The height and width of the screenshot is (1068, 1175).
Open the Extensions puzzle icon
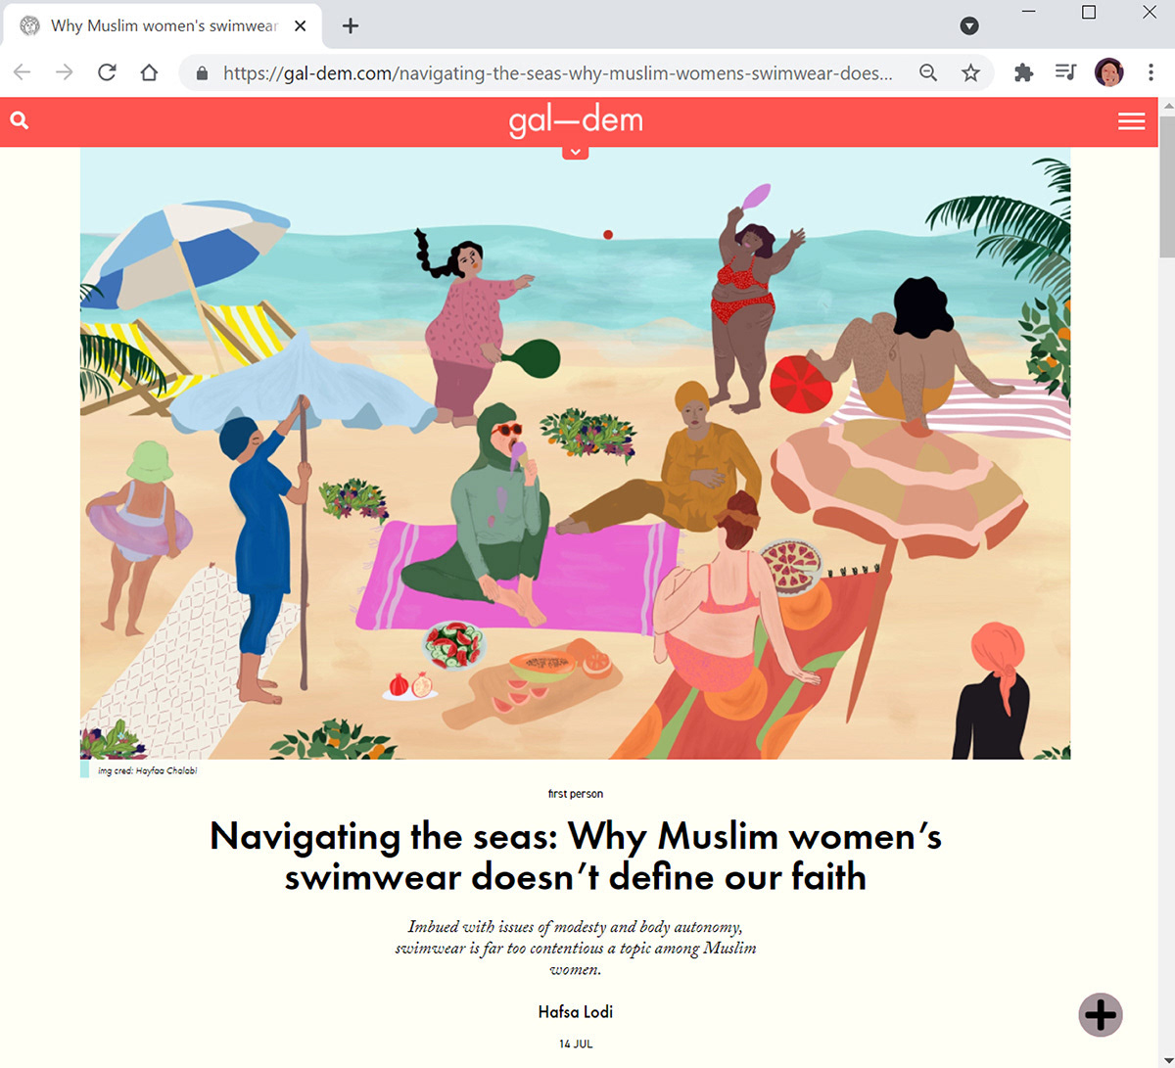coord(1023,72)
